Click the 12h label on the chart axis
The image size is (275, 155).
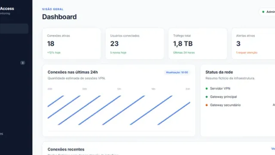pos(119,89)
